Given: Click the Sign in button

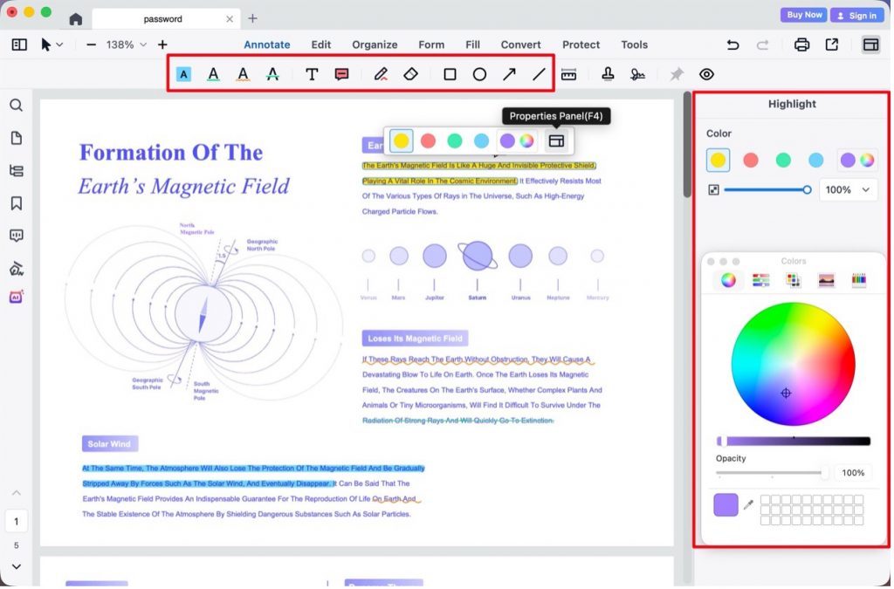Looking at the screenshot, I should pos(857,16).
